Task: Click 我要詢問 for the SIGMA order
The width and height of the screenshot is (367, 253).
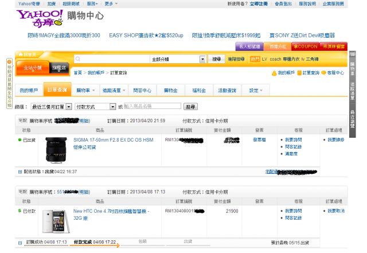Action: click(x=293, y=140)
